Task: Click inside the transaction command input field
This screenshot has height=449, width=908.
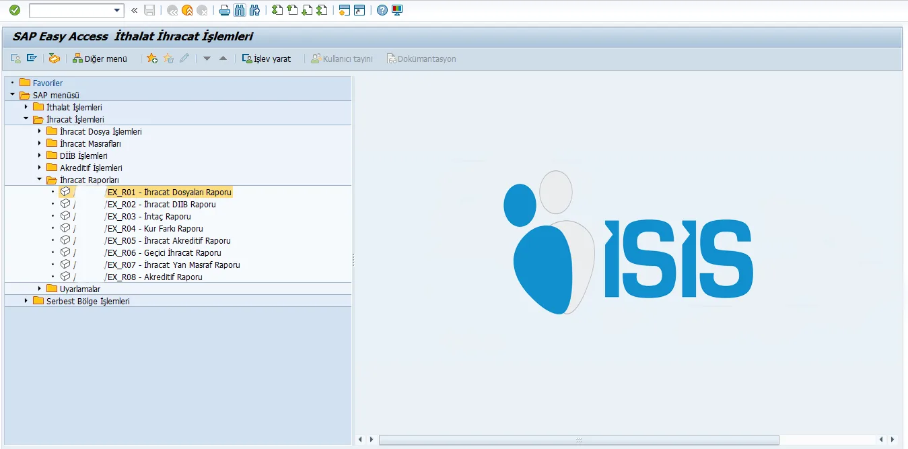Action: click(x=71, y=10)
